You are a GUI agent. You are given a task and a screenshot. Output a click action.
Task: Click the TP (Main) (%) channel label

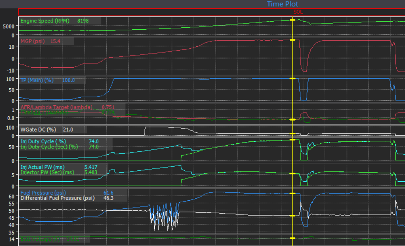[x=37, y=80]
